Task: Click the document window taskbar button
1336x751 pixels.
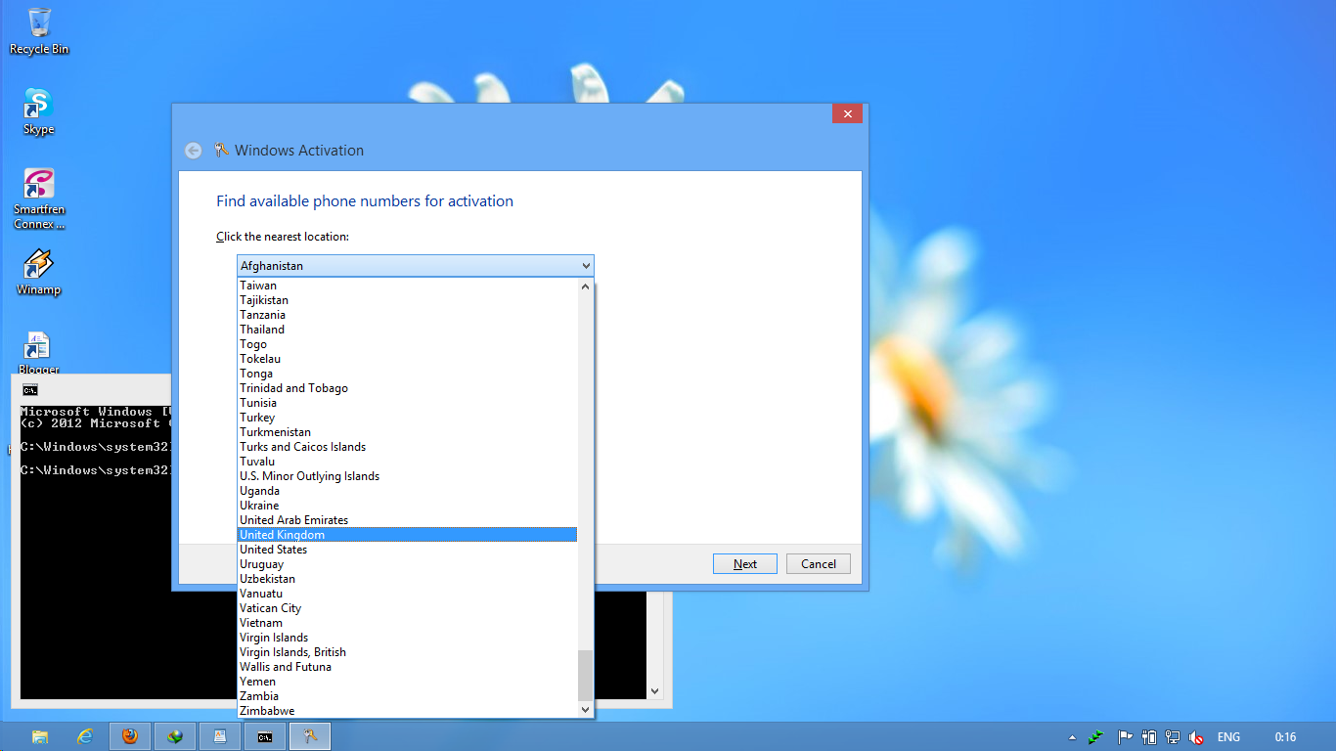Action: click(x=220, y=736)
